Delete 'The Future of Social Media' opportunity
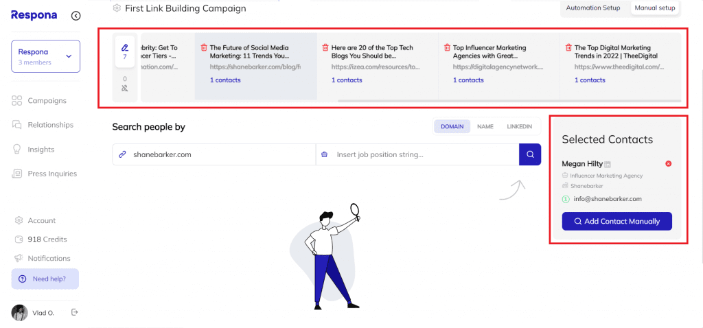The height and width of the screenshot is (328, 703). pos(204,47)
